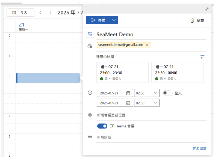This screenshot has width=215, height=158.
Task: Click the 2025 年 date title
Action: pyautogui.click(x=70, y=13)
